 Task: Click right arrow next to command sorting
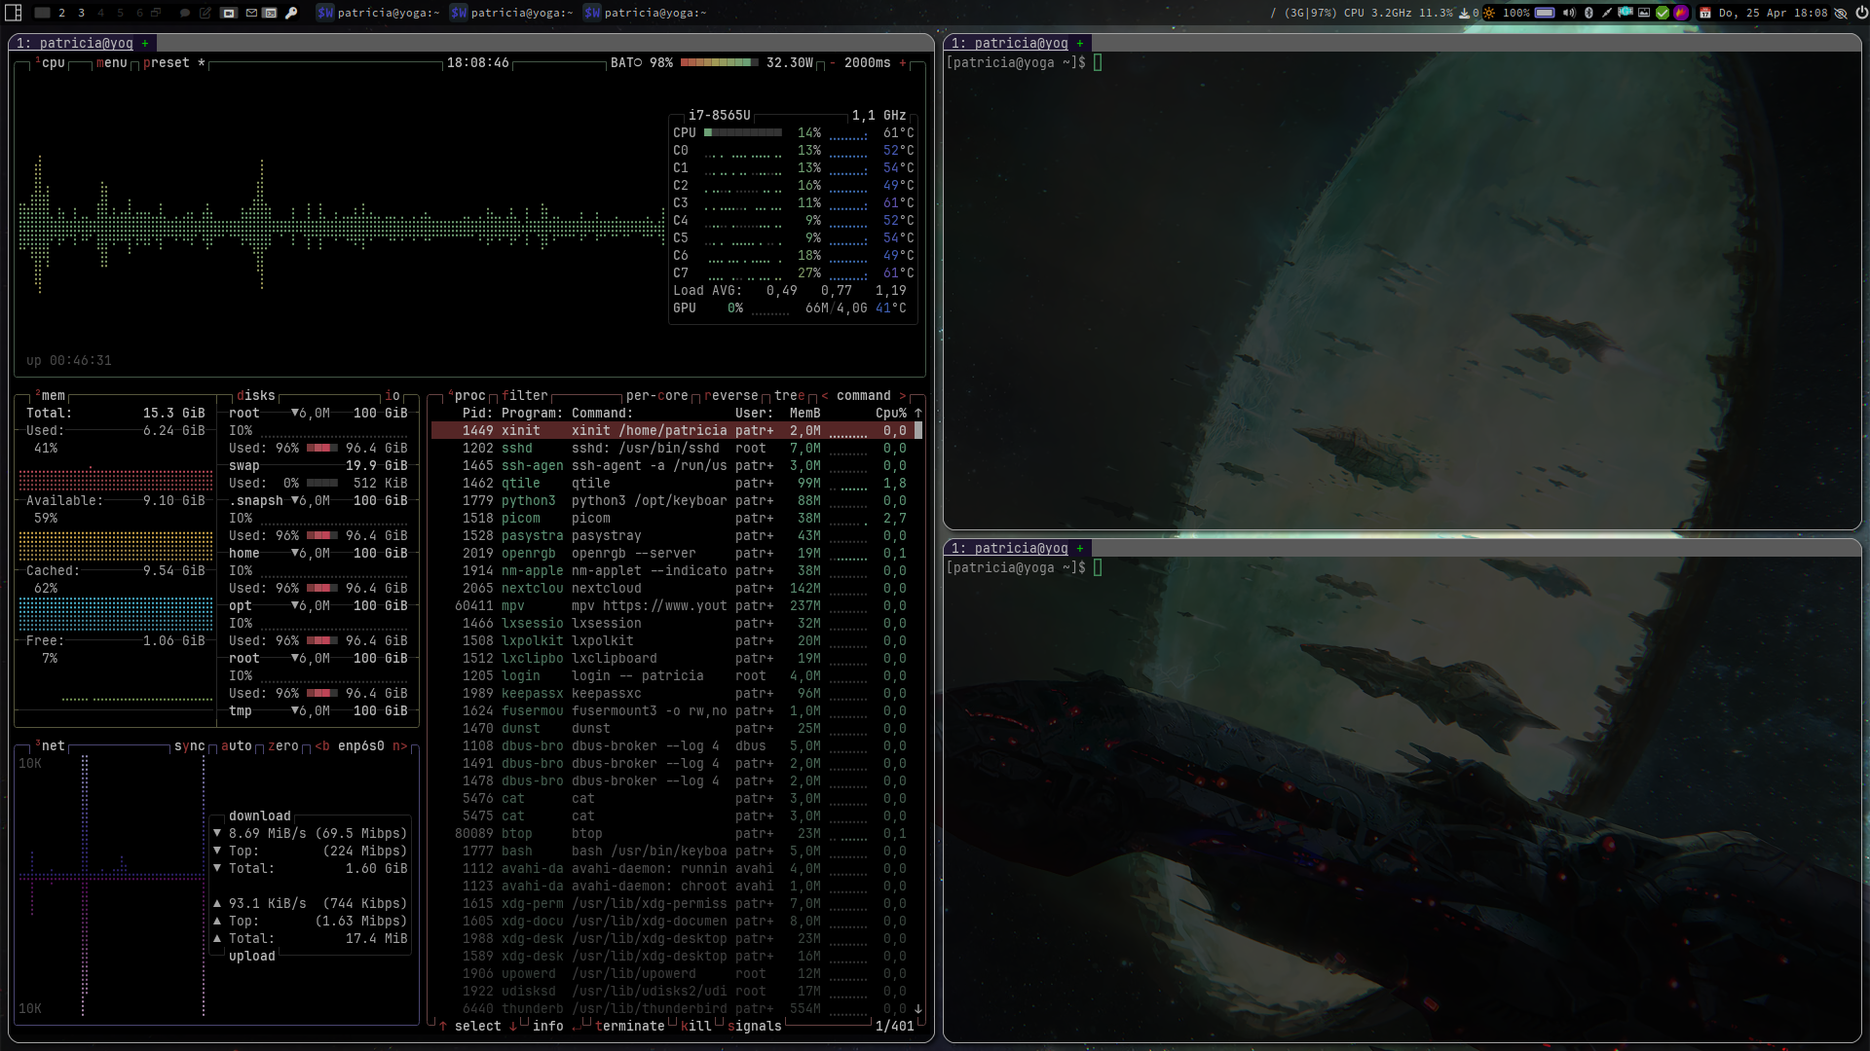click(902, 395)
